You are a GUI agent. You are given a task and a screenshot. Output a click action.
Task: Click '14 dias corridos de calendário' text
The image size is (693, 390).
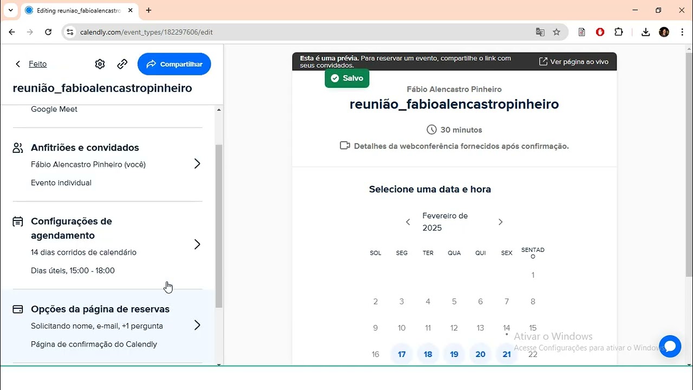pos(84,252)
